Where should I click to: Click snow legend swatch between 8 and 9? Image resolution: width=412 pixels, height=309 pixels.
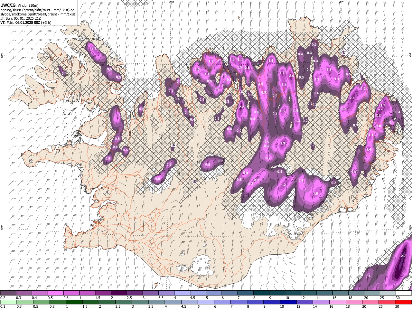point(261,293)
